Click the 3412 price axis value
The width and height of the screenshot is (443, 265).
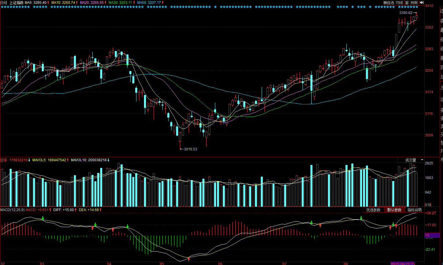[x=429, y=6]
